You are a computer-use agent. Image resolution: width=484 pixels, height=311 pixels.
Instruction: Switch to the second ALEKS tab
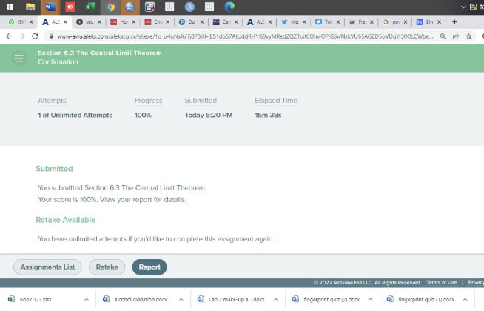[x=256, y=22]
